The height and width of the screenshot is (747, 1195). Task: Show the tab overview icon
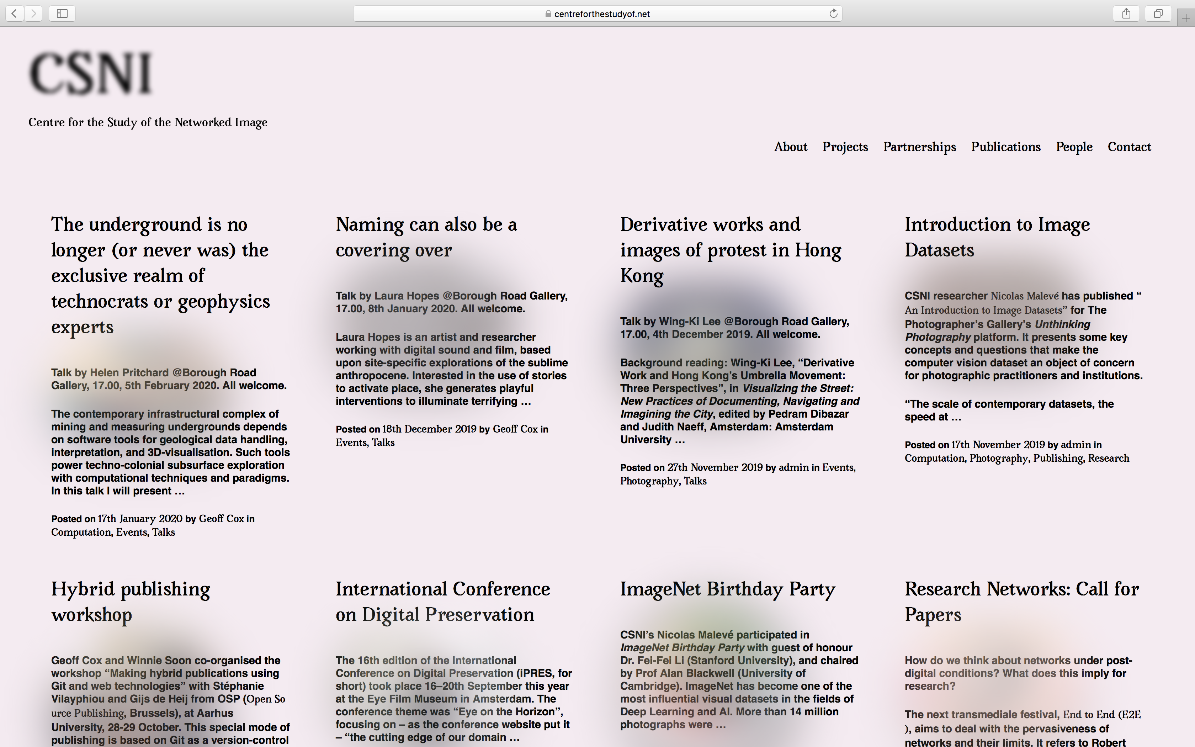1158,14
